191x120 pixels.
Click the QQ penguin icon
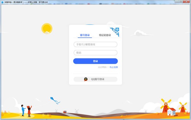(86, 79)
